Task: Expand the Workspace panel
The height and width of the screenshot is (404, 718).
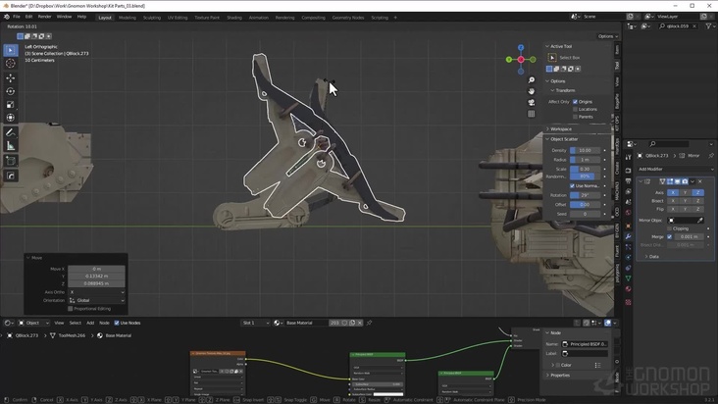Action: click(x=561, y=128)
